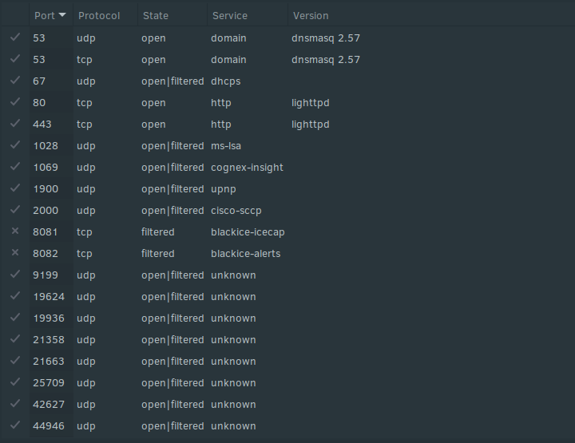Click the checkmark icon beside port 44946

pyautogui.click(x=14, y=425)
